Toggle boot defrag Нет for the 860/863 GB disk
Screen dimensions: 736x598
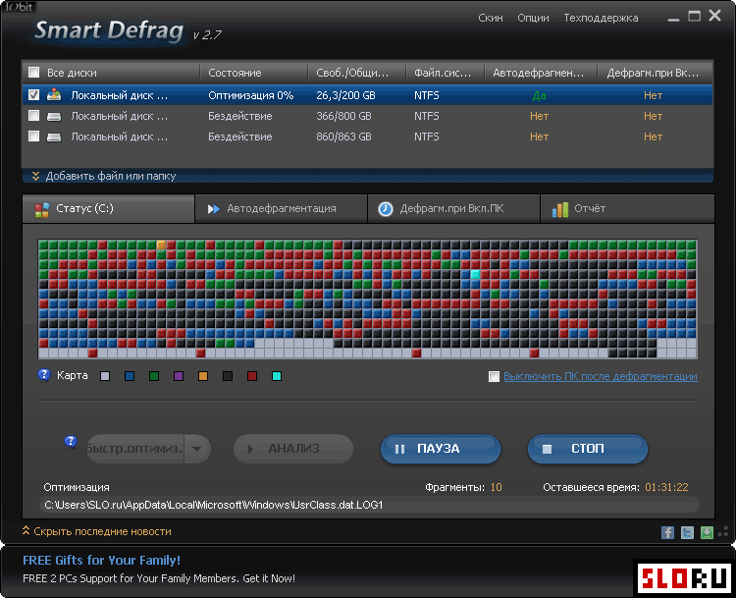(653, 136)
